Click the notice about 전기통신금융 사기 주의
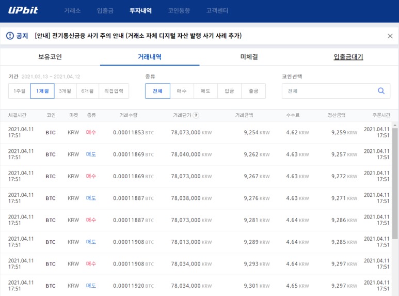Screen dimensions: 399x296 138,36
